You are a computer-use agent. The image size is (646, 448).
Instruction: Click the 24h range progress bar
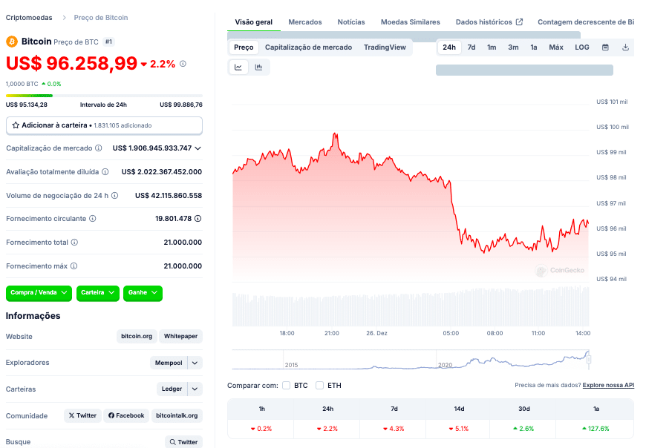tap(104, 96)
